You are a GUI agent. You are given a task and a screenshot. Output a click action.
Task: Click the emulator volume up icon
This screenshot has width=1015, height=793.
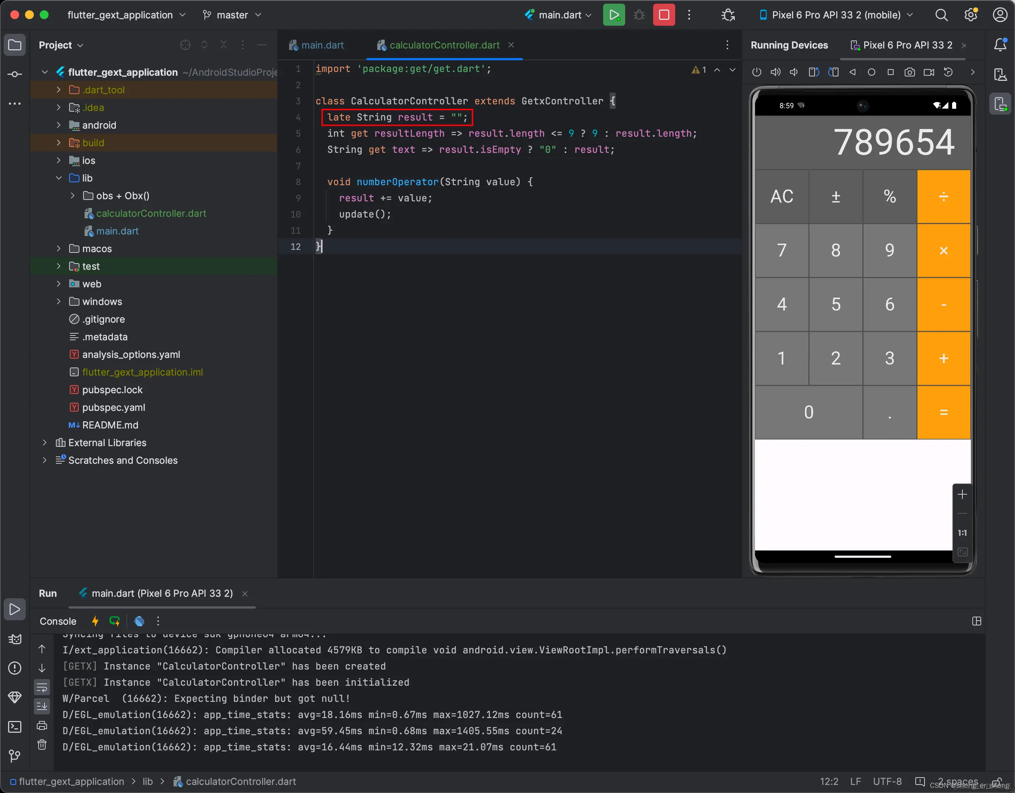click(775, 72)
